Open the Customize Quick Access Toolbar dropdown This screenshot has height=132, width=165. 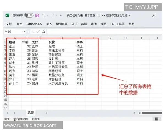[61, 15]
